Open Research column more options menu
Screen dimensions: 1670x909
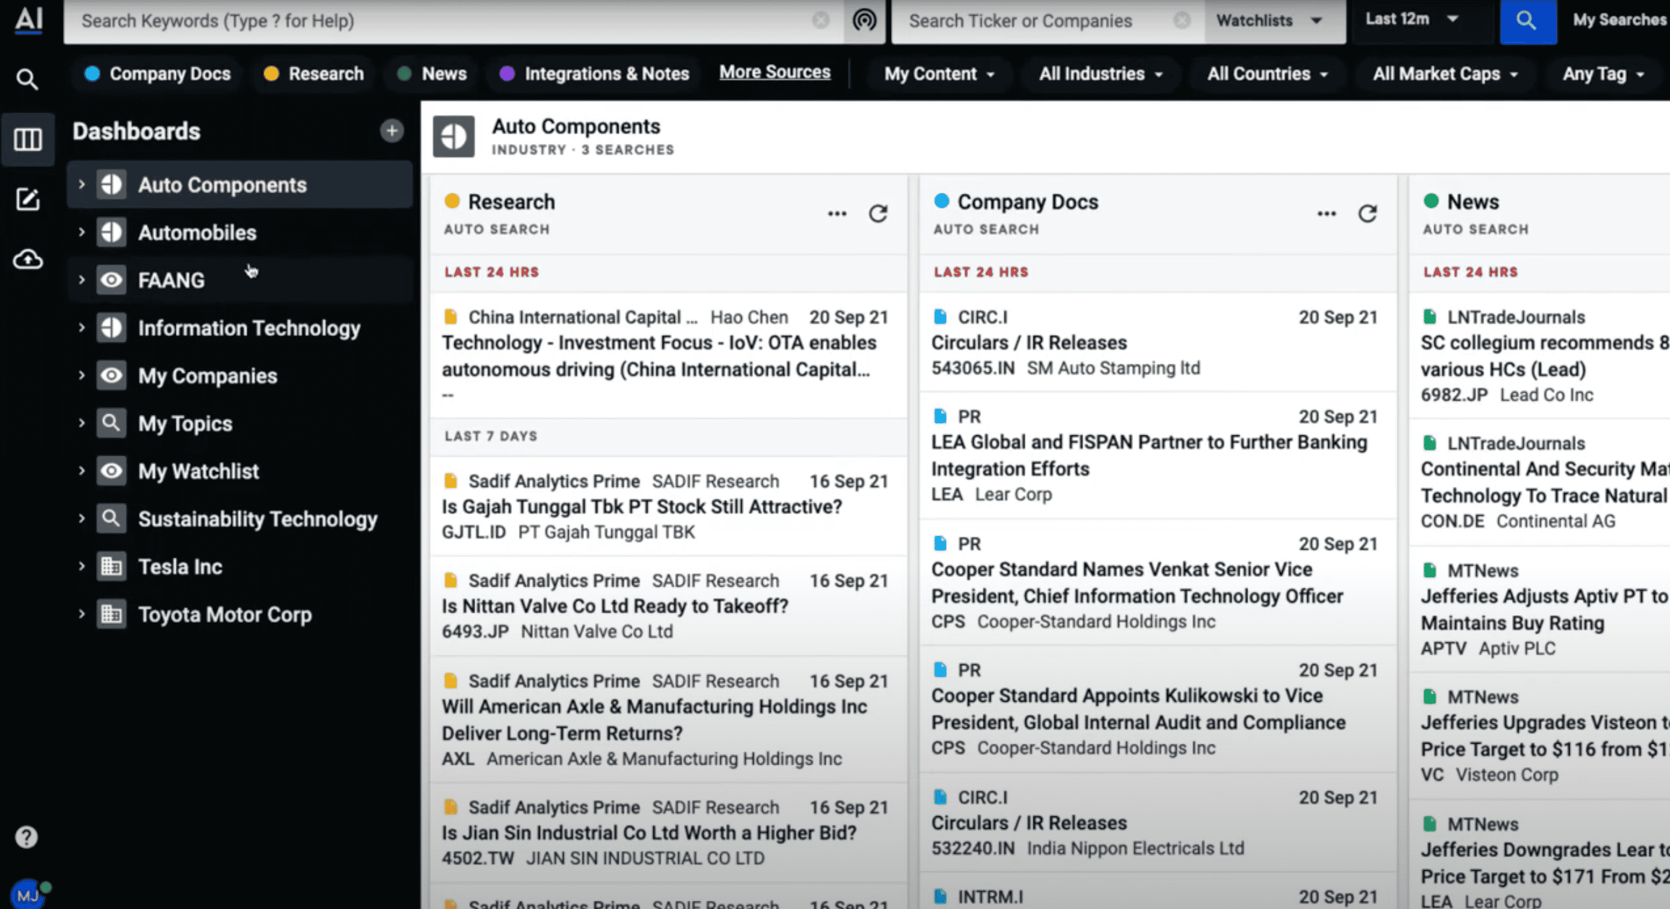pos(837,214)
